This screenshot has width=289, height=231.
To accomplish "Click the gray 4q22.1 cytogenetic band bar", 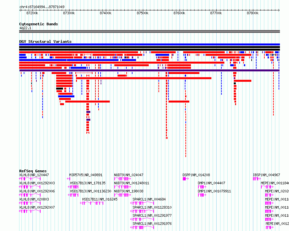I will pos(149,31).
